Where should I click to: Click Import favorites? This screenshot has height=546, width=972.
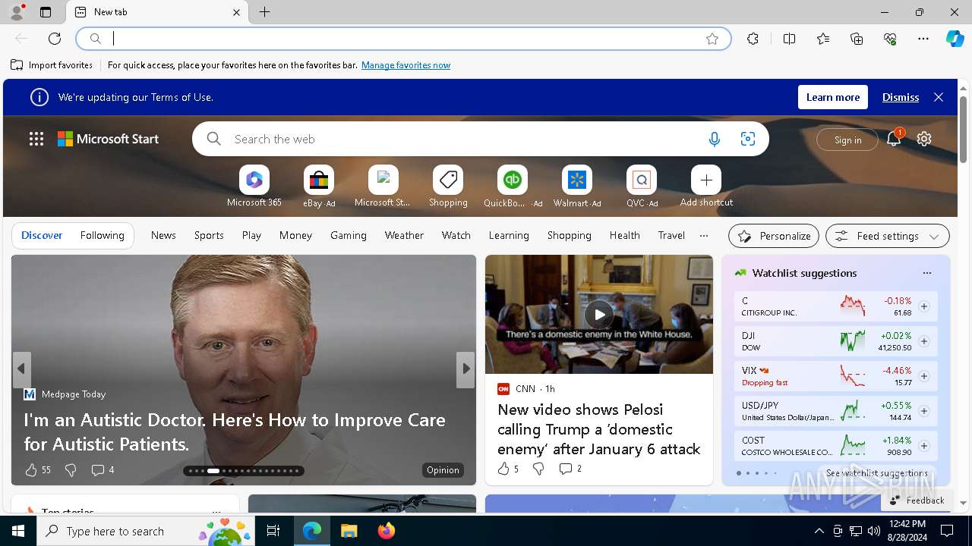[x=52, y=65]
